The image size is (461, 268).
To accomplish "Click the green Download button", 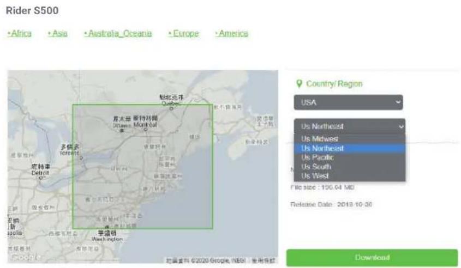I will (x=372, y=258).
